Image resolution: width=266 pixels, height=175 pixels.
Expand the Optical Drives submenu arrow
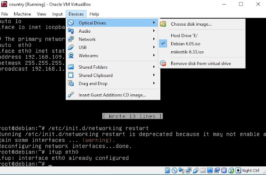pyautogui.click(x=154, y=22)
